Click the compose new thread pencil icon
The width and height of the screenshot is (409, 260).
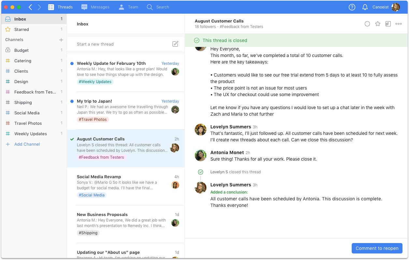(x=175, y=44)
